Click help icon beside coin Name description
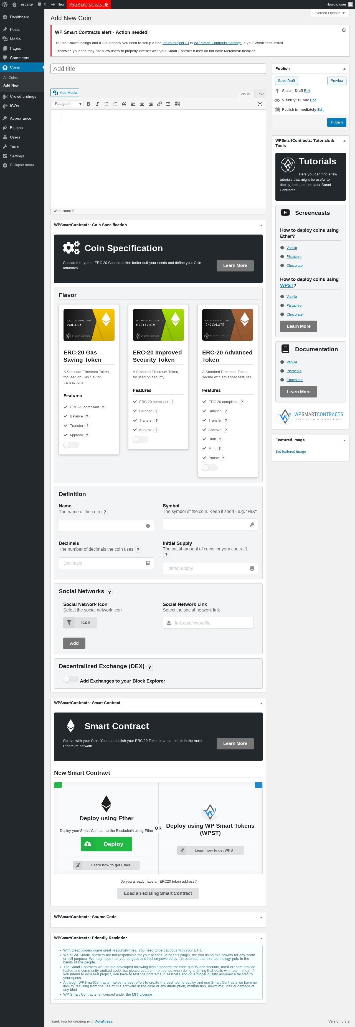Screen dimensions: 355x1027 coord(104,512)
